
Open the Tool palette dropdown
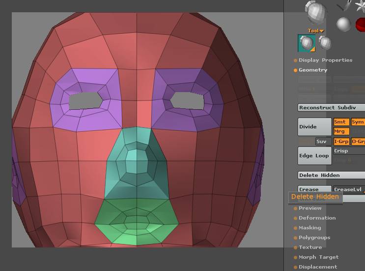[315, 31]
